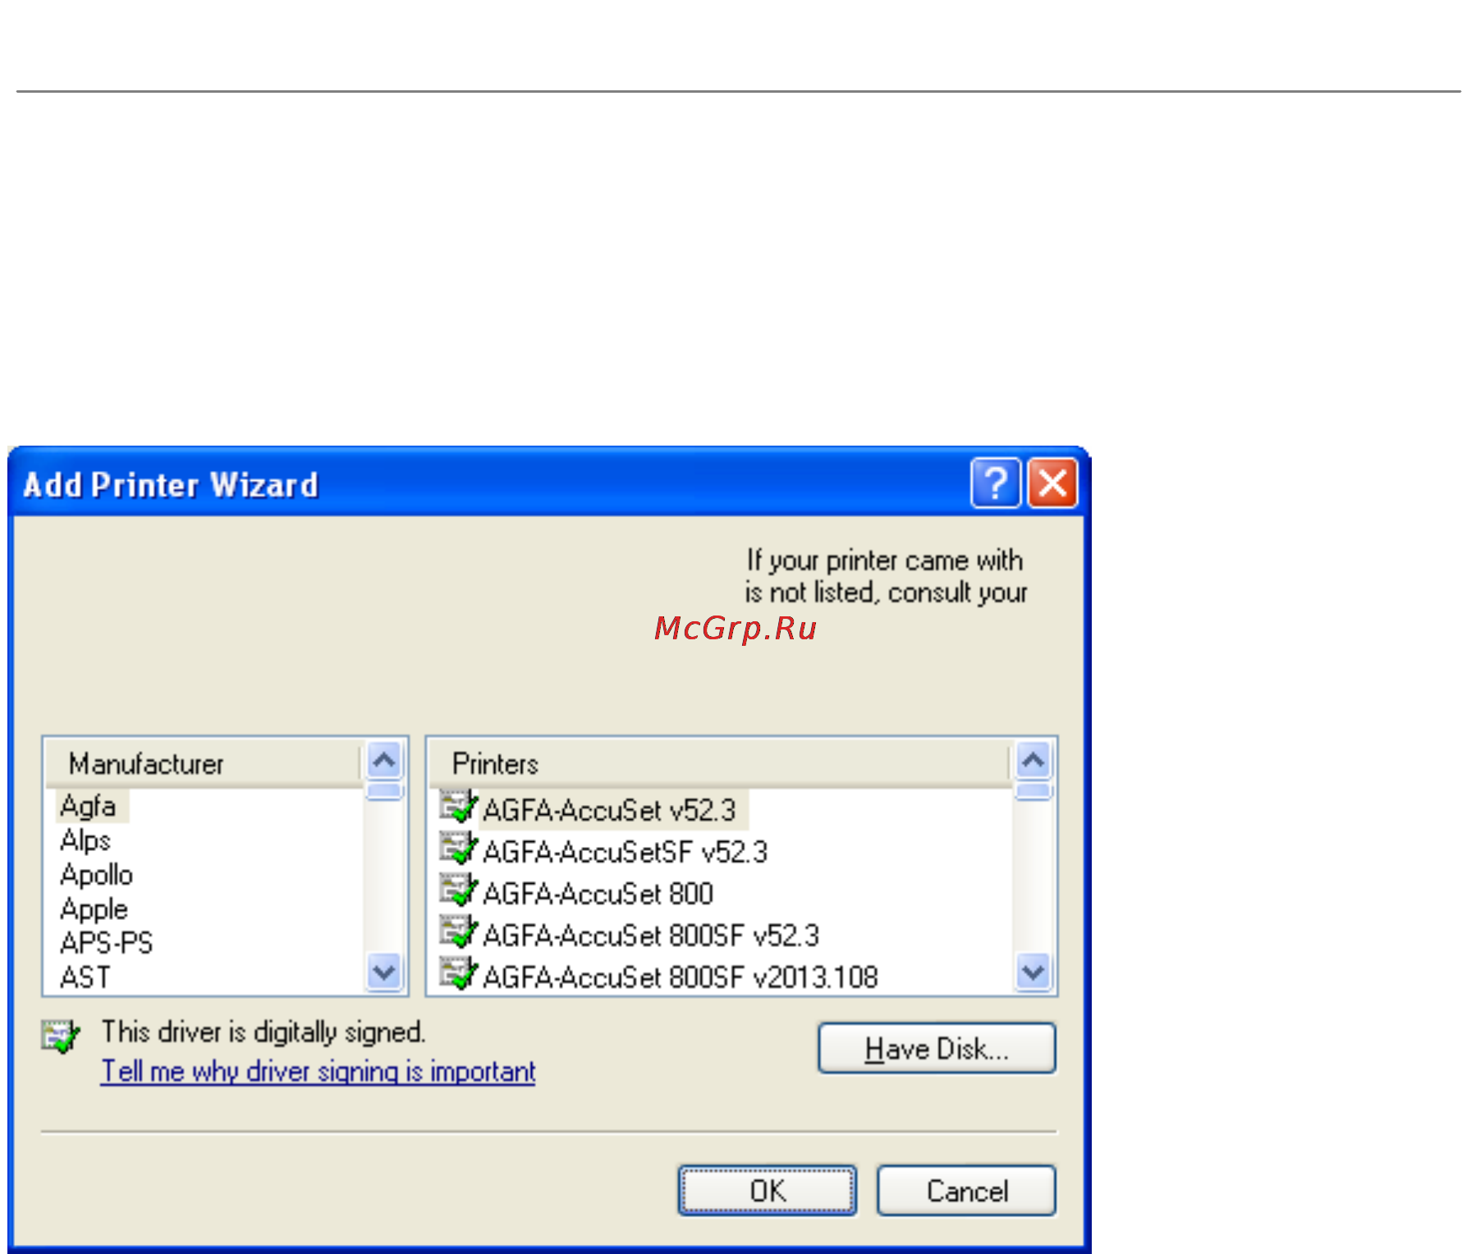Confirm with the OK button
Image resolution: width=1462 pixels, height=1254 pixels.
768,1190
